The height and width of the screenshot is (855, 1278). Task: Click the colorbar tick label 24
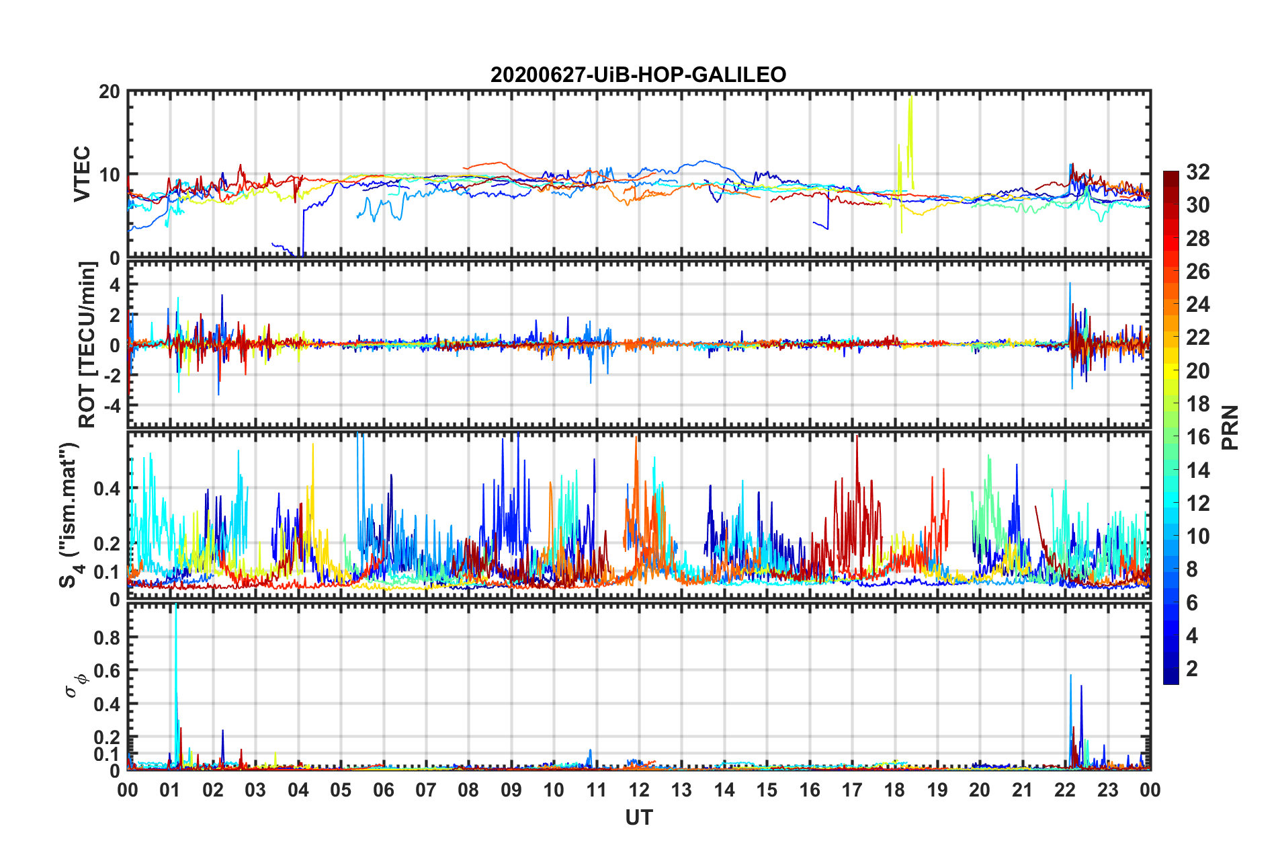point(1197,304)
